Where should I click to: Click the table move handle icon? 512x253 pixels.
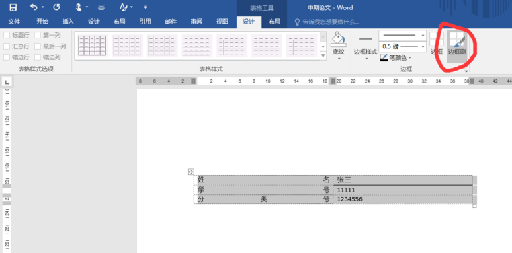click(191, 172)
